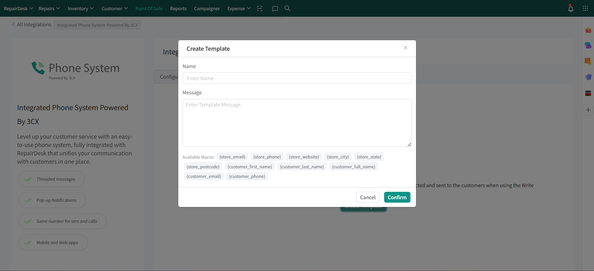Screen dimensions: 594x271
Task: Expand the RepairDesk dropdown menu
Action: click(x=18, y=8)
